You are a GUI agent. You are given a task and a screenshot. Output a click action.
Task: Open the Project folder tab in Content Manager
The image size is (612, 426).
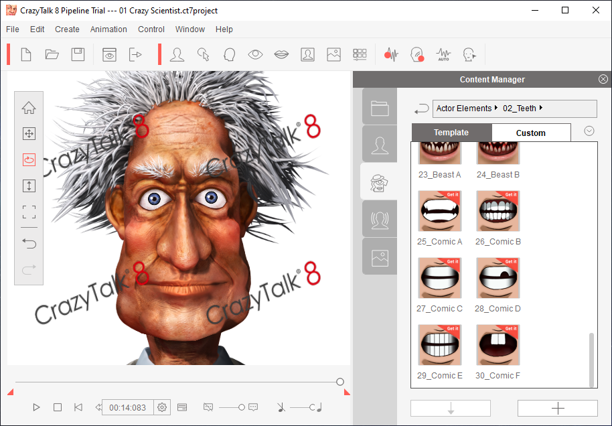(x=380, y=108)
